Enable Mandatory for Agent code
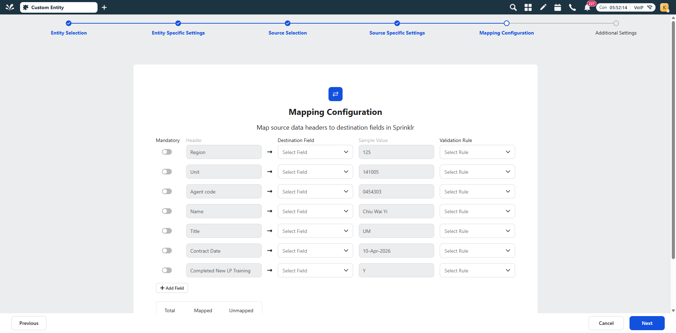Image resolution: width=676 pixels, height=333 pixels. tap(167, 191)
